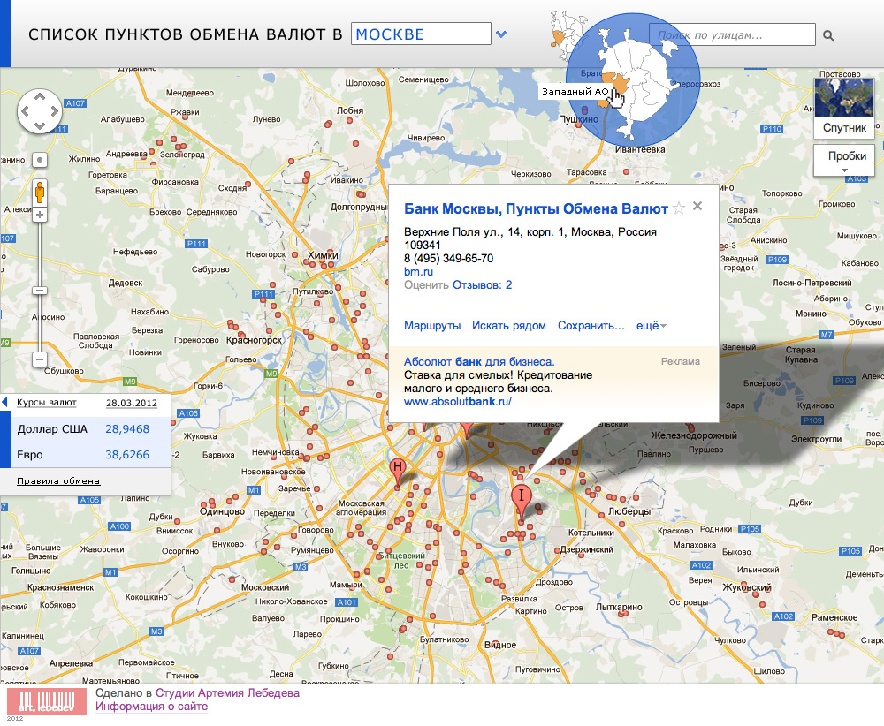Open the bm.ru website link
884x726 pixels.
(x=418, y=272)
